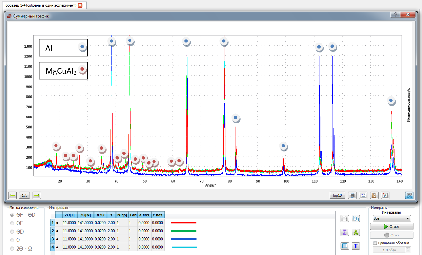The height and width of the screenshot is (255, 422).
Task: Click the merge intervals icon
Action: tap(355, 233)
